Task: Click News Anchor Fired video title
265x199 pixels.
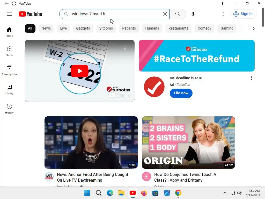Action: tap(92, 177)
